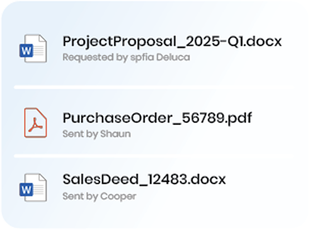Select the blue W badge on SalesDeed icon
310x230 pixels.
(26, 190)
